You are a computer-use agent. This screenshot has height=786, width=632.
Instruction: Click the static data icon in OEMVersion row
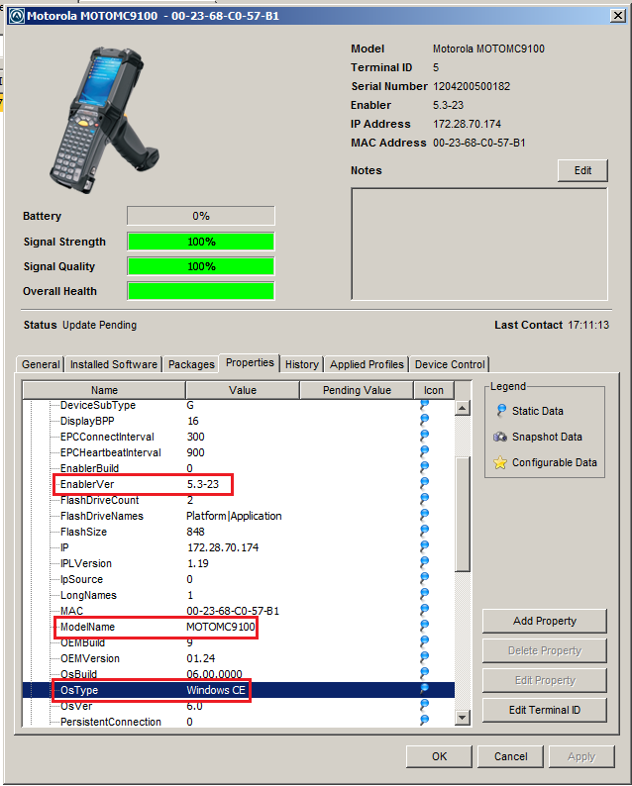pos(424,657)
